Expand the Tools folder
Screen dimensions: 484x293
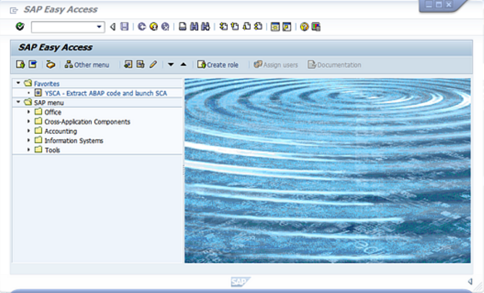coord(28,150)
